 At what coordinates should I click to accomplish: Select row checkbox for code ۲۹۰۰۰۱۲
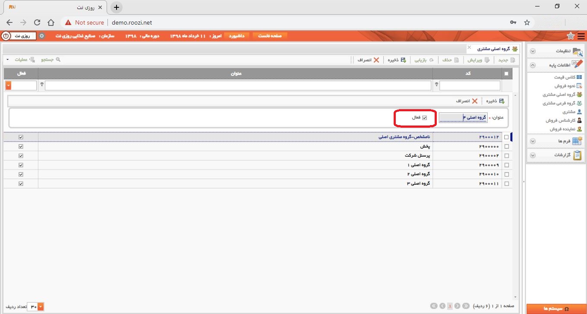coord(506,137)
